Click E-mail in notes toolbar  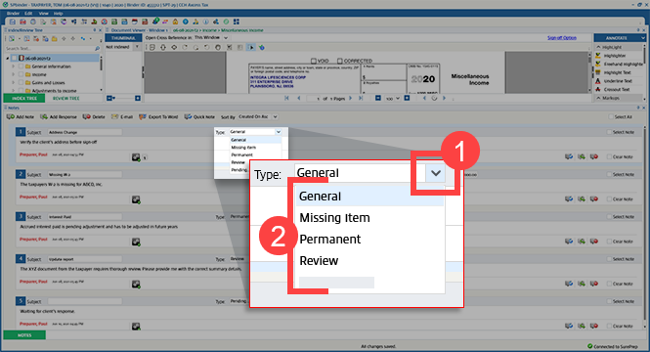pyautogui.click(x=122, y=117)
